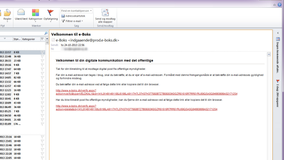
Task: Flag the 17:47 64 KB message
Action: 42,69
